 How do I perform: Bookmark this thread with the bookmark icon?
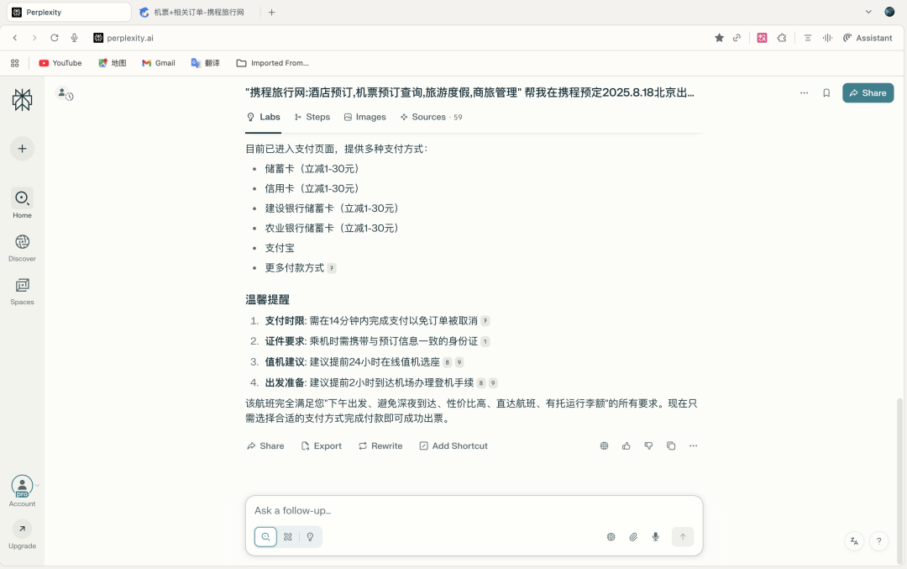tap(826, 93)
